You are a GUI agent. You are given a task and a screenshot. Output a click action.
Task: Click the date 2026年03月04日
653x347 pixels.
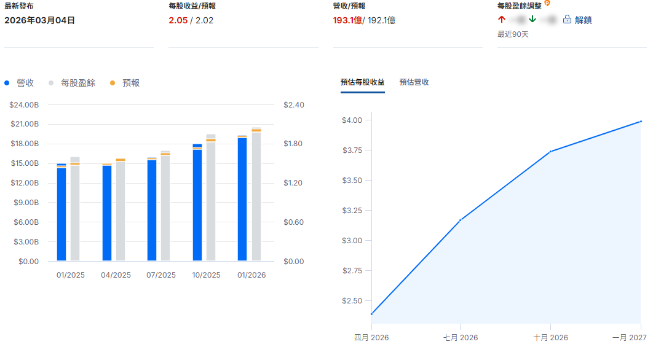(x=39, y=20)
